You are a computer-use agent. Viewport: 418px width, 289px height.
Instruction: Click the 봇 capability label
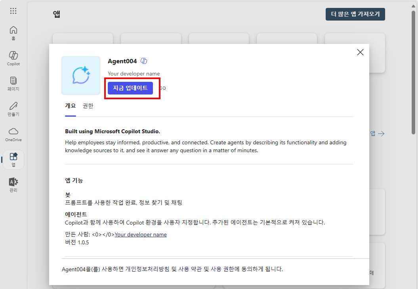[68, 195]
